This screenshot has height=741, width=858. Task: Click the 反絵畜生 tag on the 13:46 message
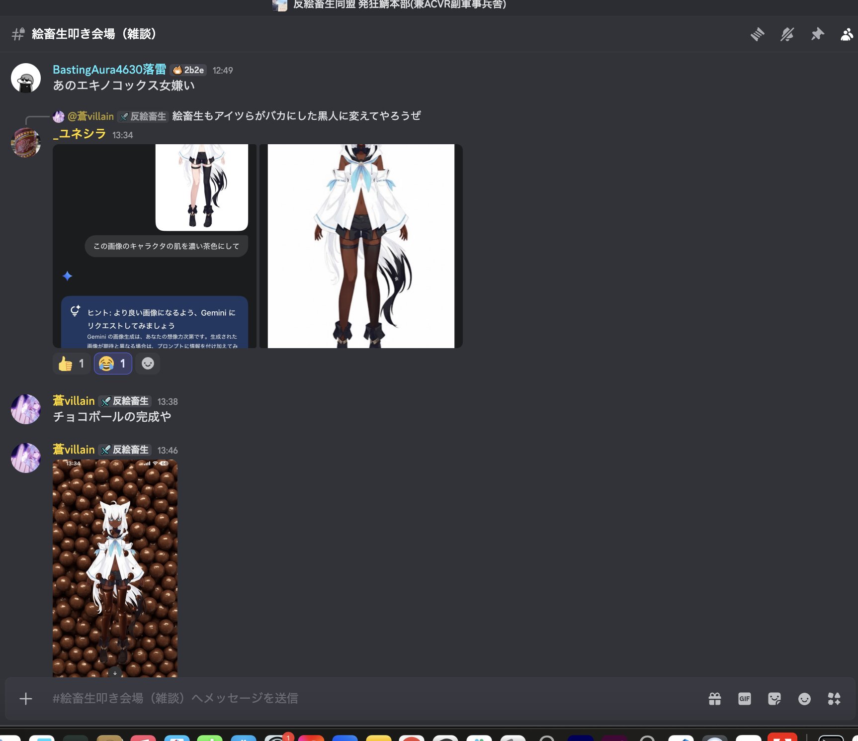[x=125, y=450]
